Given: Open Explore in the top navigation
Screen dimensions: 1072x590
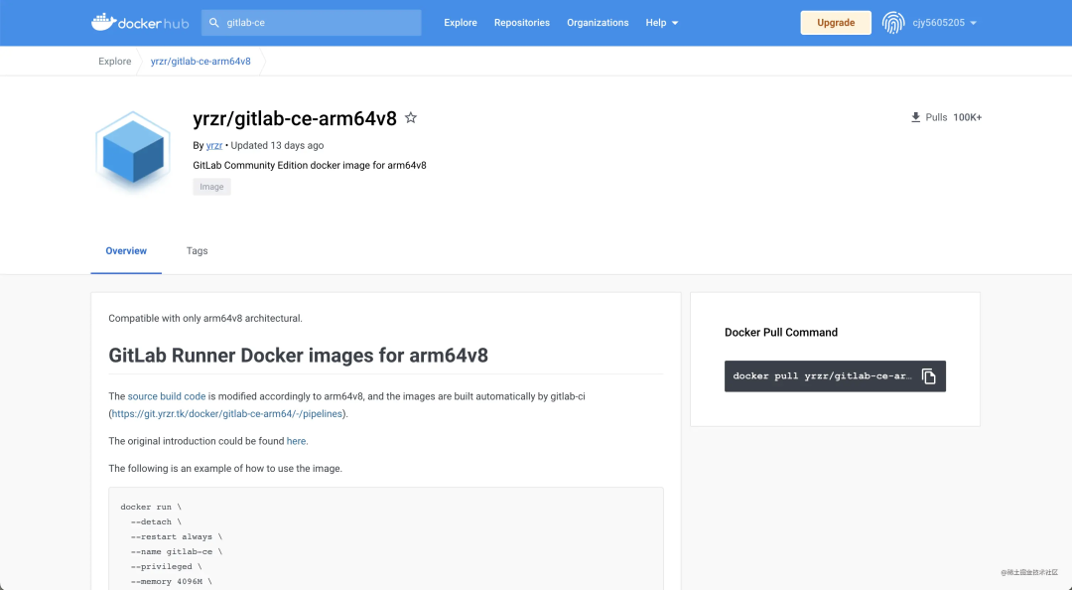Looking at the screenshot, I should [461, 23].
